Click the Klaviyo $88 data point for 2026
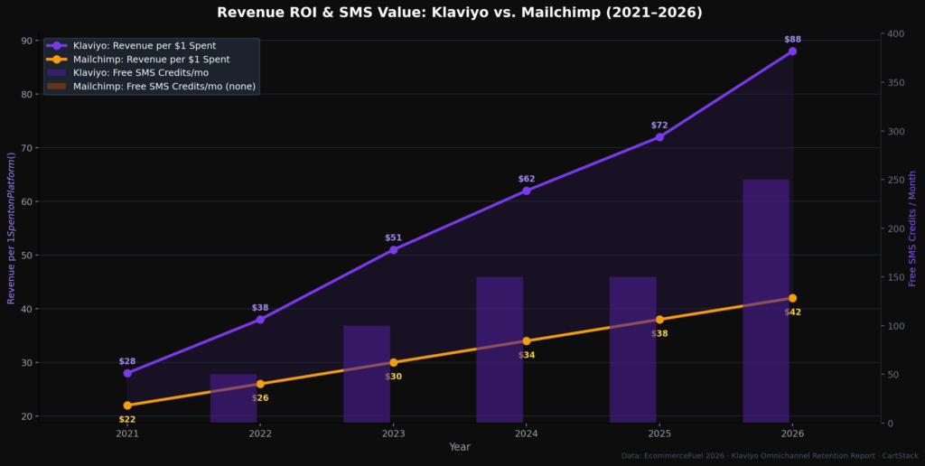925x466 pixels. point(792,51)
